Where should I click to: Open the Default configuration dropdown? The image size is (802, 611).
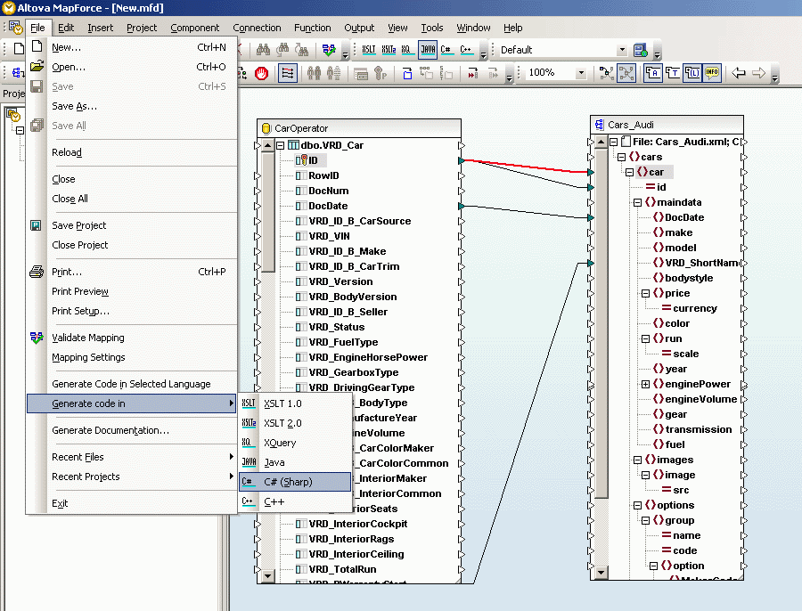point(622,50)
